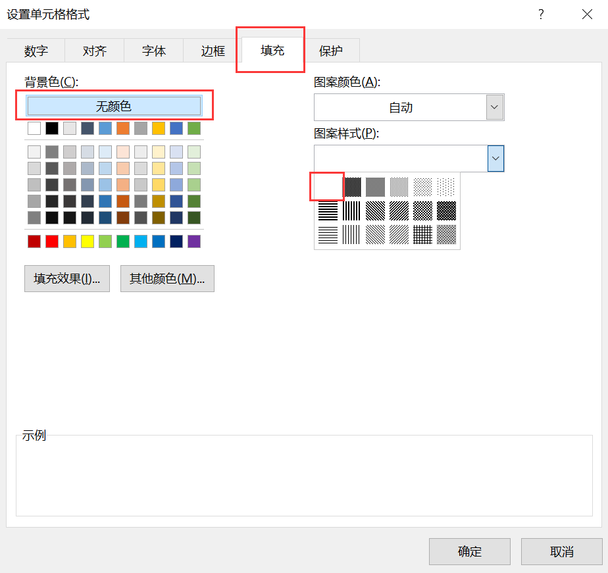Open the help question mark in title bar
608x573 pixels.
pyautogui.click(x=541, y=14)
